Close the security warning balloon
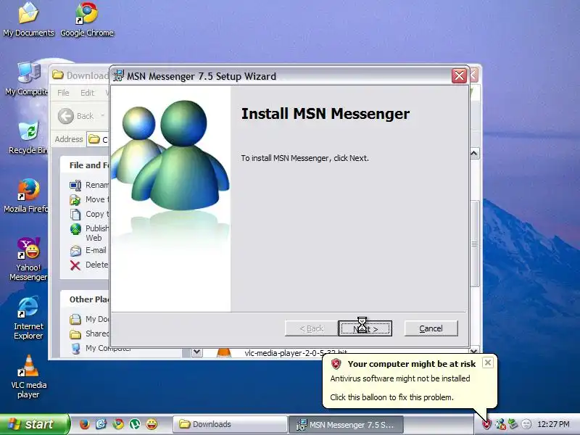This screenshot has width=580, height=435. [x=488, y=362]
